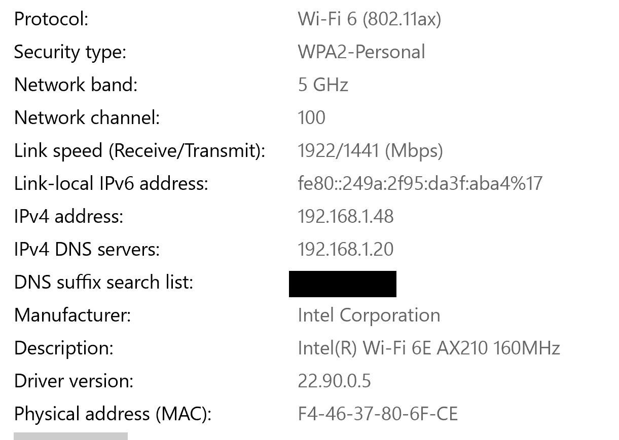
Task: Click the MAC address F4-46-37-80-6F-CE
Action: pos(378,414)
